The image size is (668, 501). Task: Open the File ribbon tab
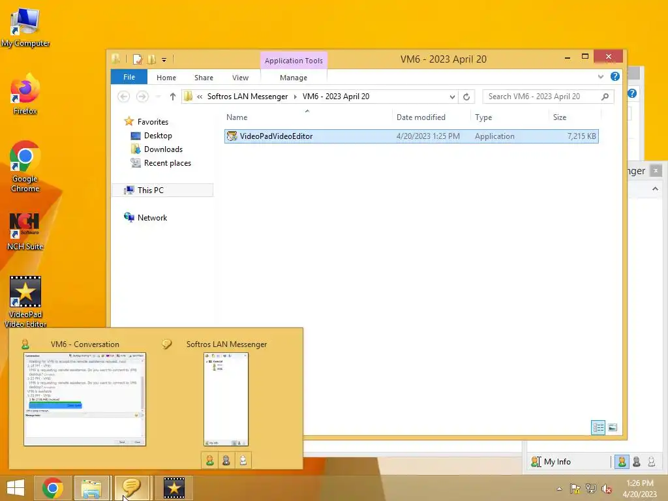coord(129,77)
